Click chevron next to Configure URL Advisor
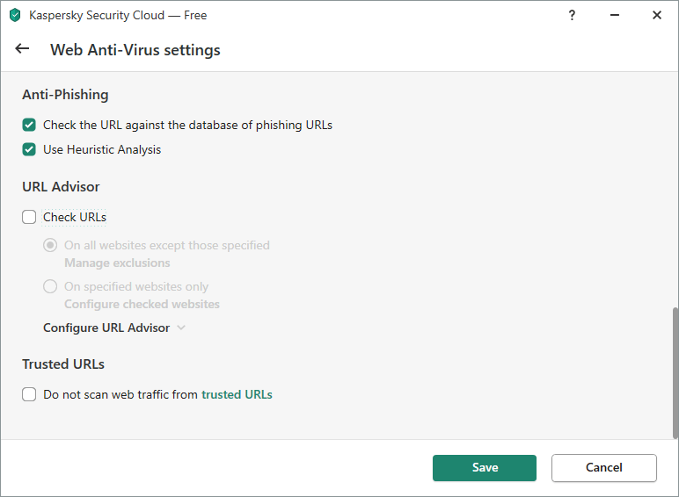 pyautogui.click(x=181, y=328)
